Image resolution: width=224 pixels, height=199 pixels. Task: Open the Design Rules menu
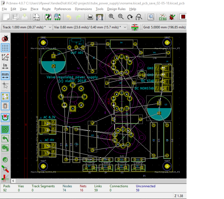tap(116, 9)
